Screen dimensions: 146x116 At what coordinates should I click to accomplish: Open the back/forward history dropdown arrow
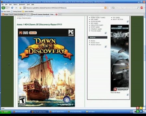[x=9, y=8]
